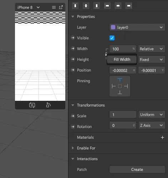Click the align top icon

click(75, 6)
